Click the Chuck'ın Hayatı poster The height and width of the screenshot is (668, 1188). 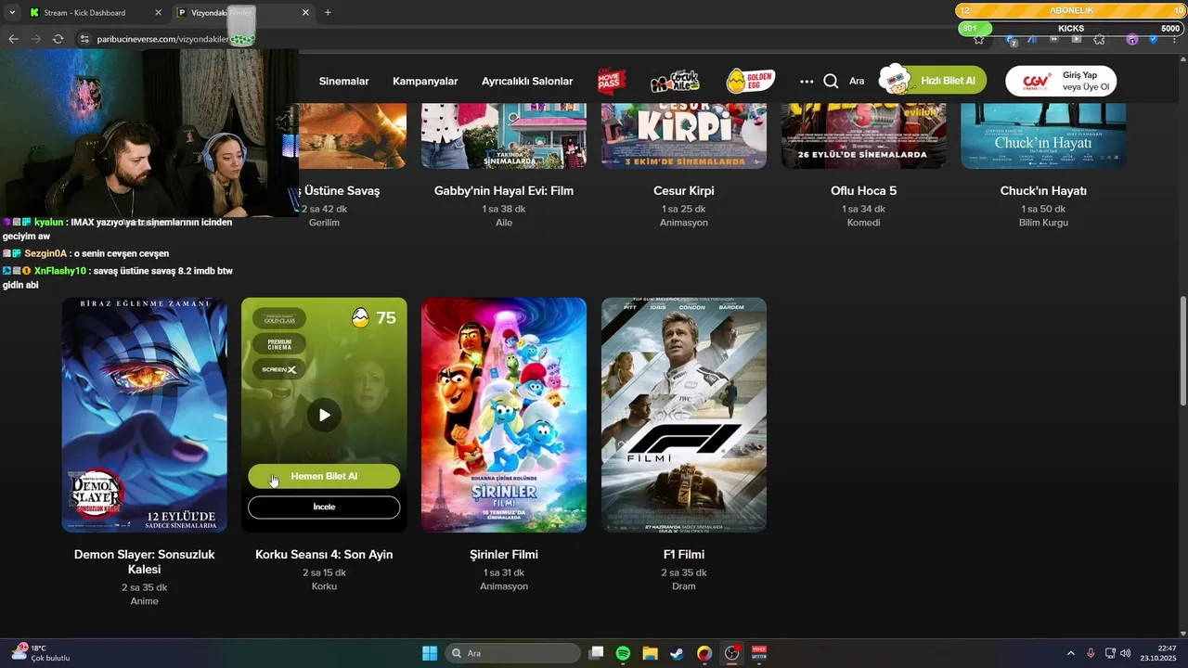coord(1043,135)
